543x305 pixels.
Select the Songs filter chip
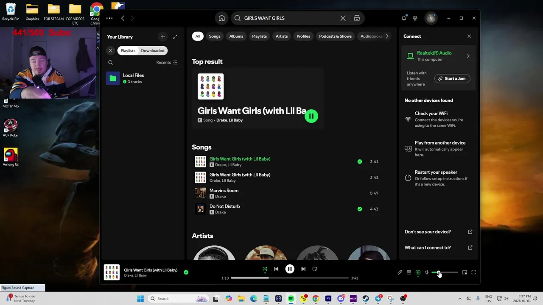[x=215, y=36]
